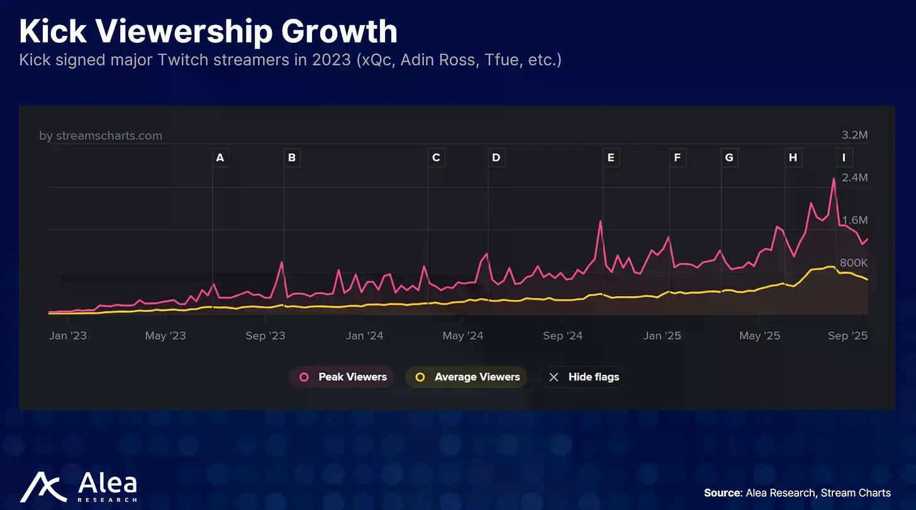Toggle the Peak Viewers series
Screen dimensions: 916x510
click(342, 377)
